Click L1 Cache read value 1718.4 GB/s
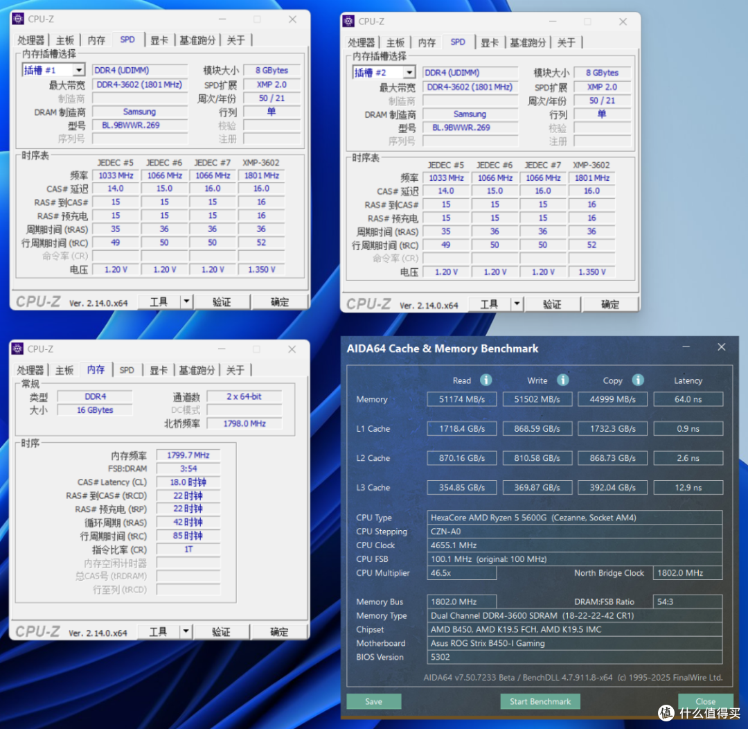748x729 pixels. pos(462,429)
